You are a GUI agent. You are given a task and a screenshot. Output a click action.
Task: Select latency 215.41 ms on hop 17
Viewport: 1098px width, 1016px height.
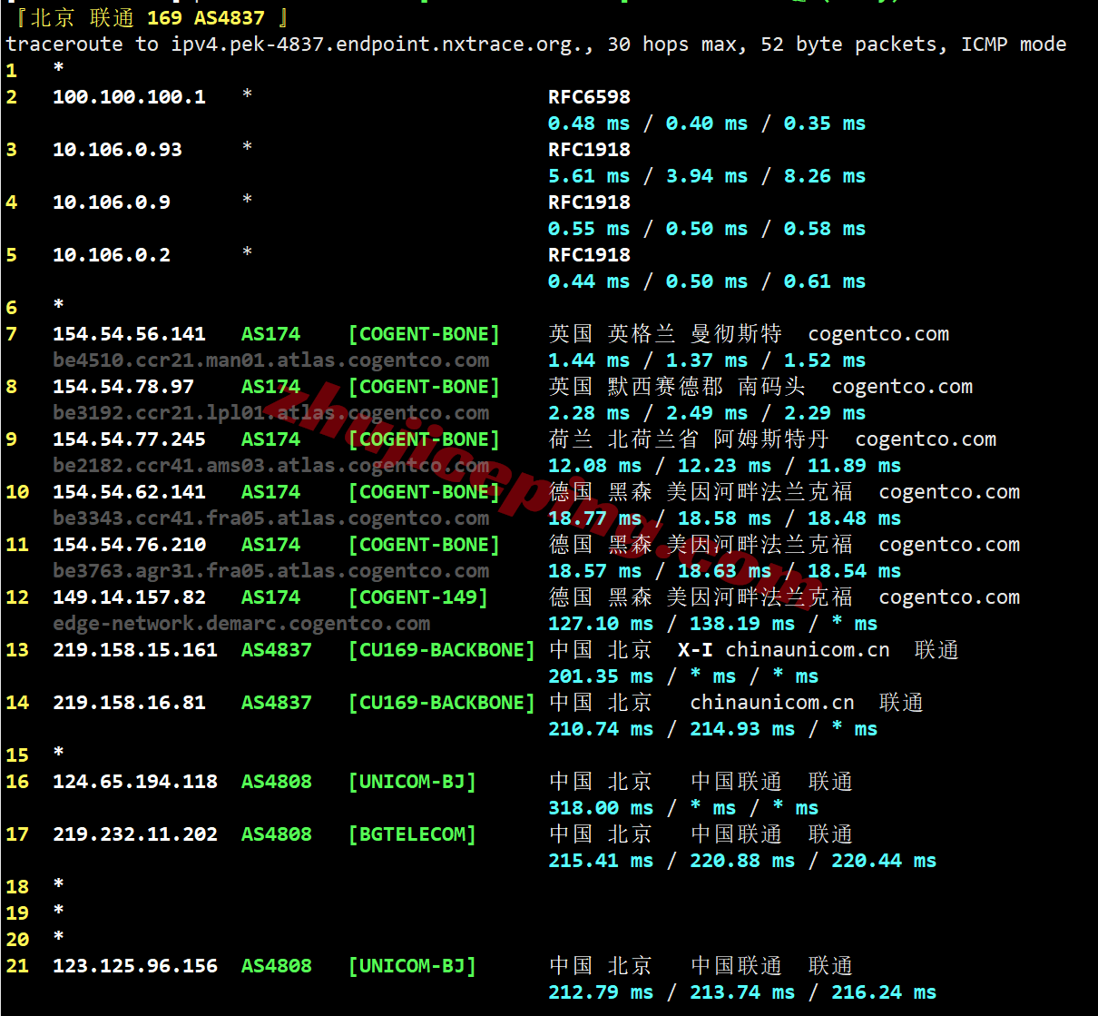click(x=601, y=861)
